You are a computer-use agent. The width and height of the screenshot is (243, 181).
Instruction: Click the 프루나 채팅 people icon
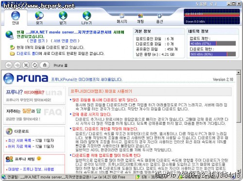pyautogui.click(x=9, y=159)
